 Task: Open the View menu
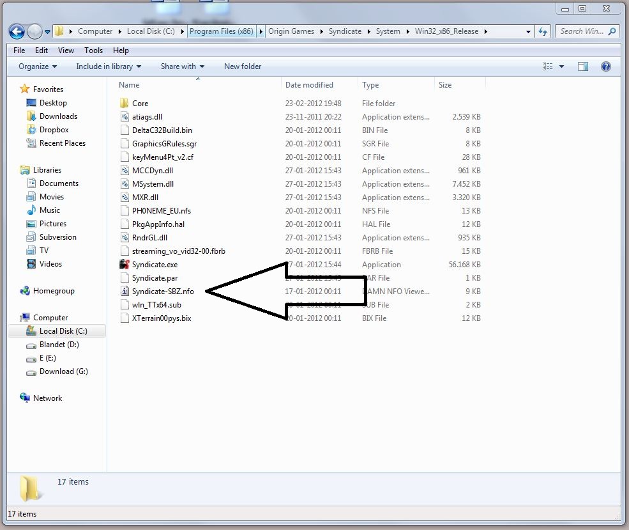tap(66, 50)
